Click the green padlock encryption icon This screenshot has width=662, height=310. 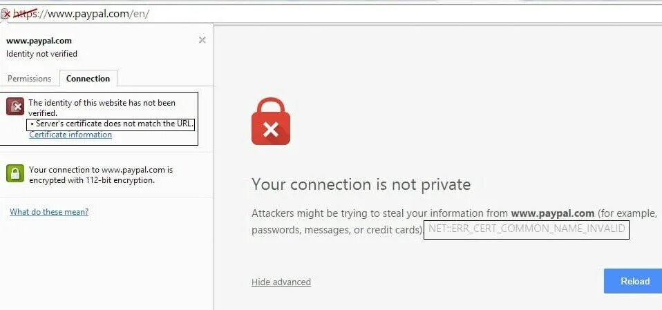[x=15, y=173]
